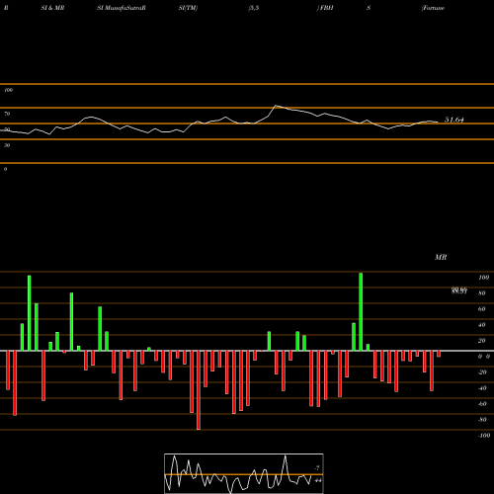Click the MR axis label -80

click(x=482, y=420)
